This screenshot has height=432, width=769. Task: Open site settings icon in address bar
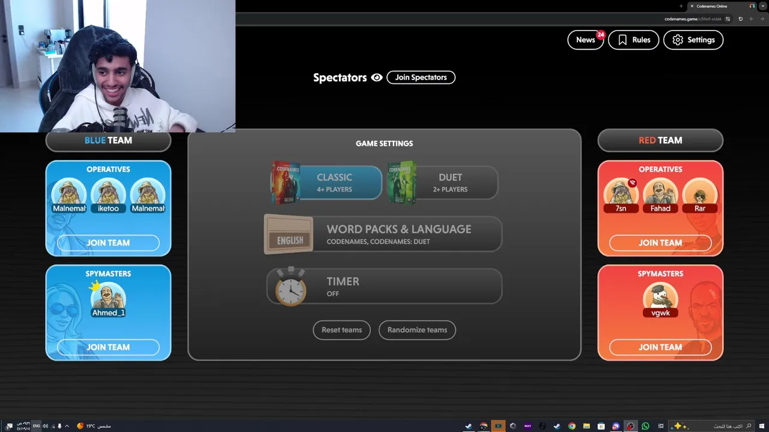coord(728,19)
